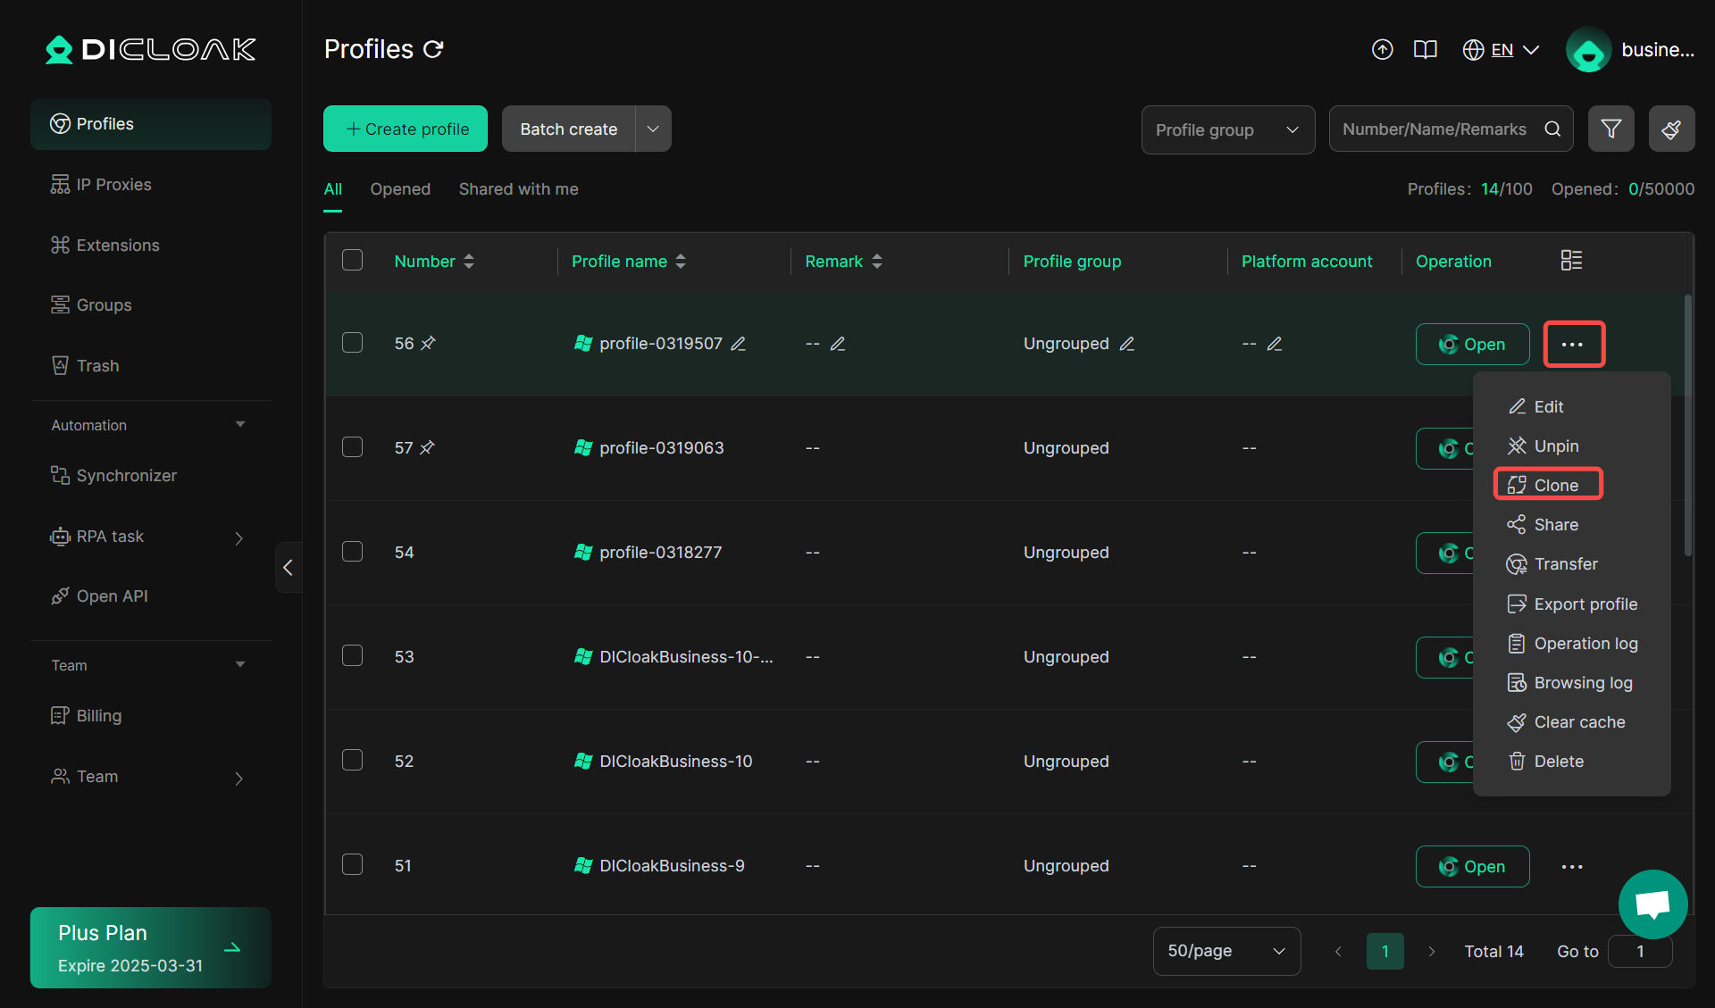This screenshot has height=1008, width=1715.
Task: Expand the Batch create dropdown arrow
Action: pos(652,129)
